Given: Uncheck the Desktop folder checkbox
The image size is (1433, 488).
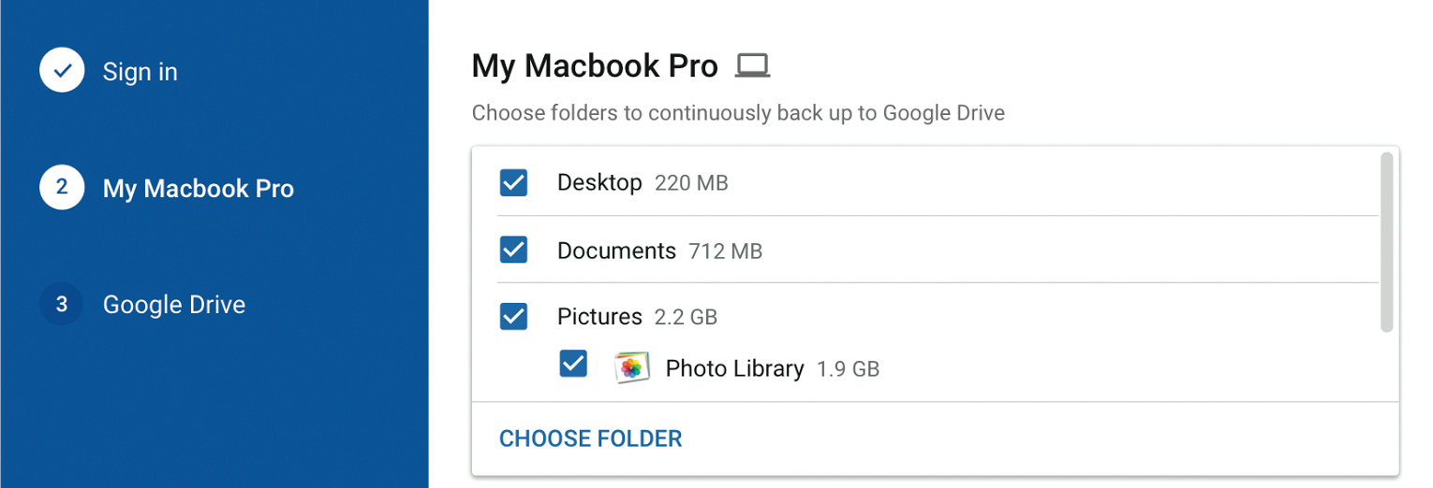Looking at the screenshot, I should pos(513,182).
